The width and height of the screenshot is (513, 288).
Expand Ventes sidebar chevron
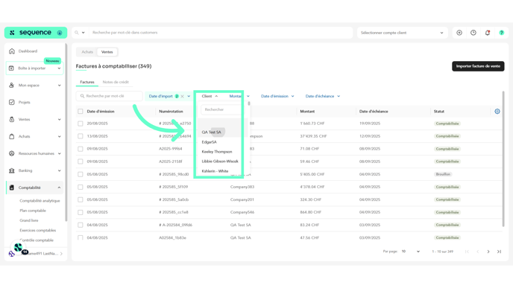(59, 120)
